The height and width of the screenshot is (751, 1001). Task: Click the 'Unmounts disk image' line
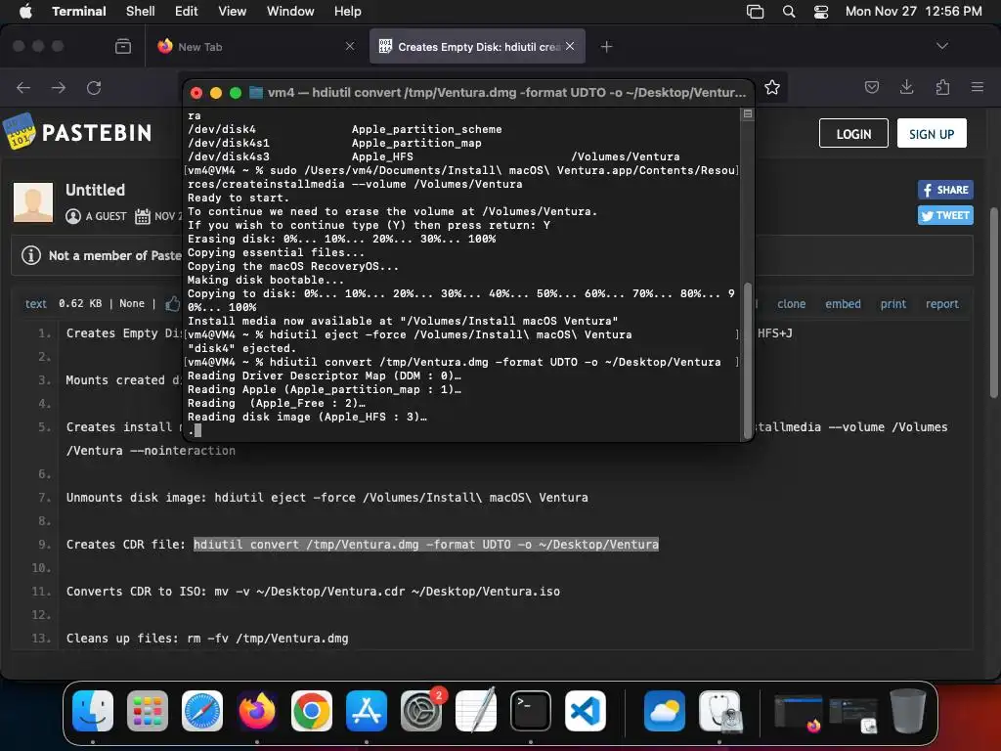326,498
